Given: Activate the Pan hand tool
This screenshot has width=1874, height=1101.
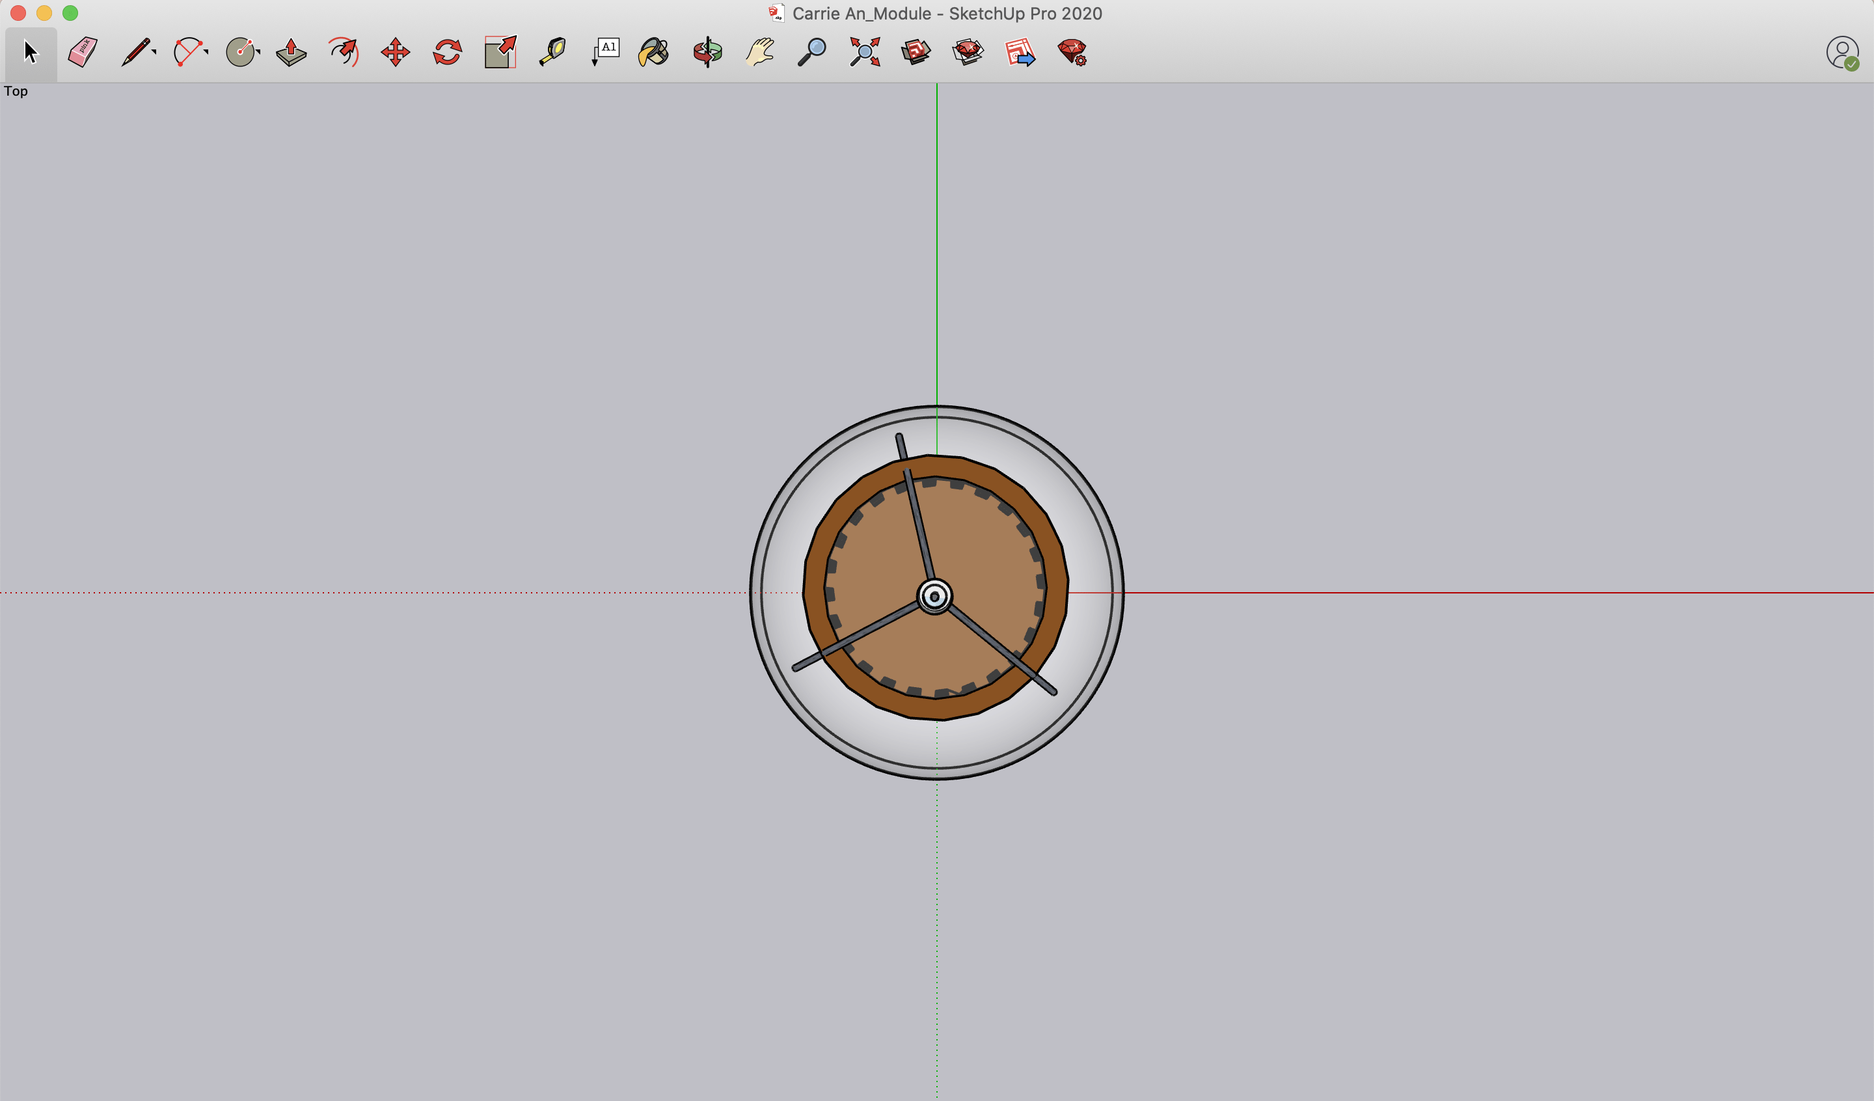Looking at the screenshot, I should [x=760, y=53].
